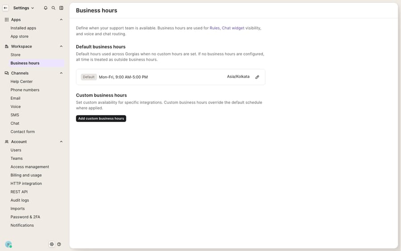
Task: Open Chat channel settings
Action: 15,123
